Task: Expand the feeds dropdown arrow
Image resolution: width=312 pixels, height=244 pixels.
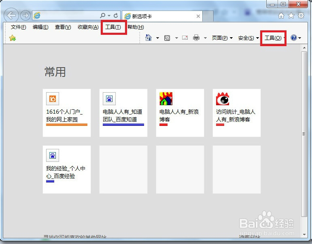Action: 176,38
